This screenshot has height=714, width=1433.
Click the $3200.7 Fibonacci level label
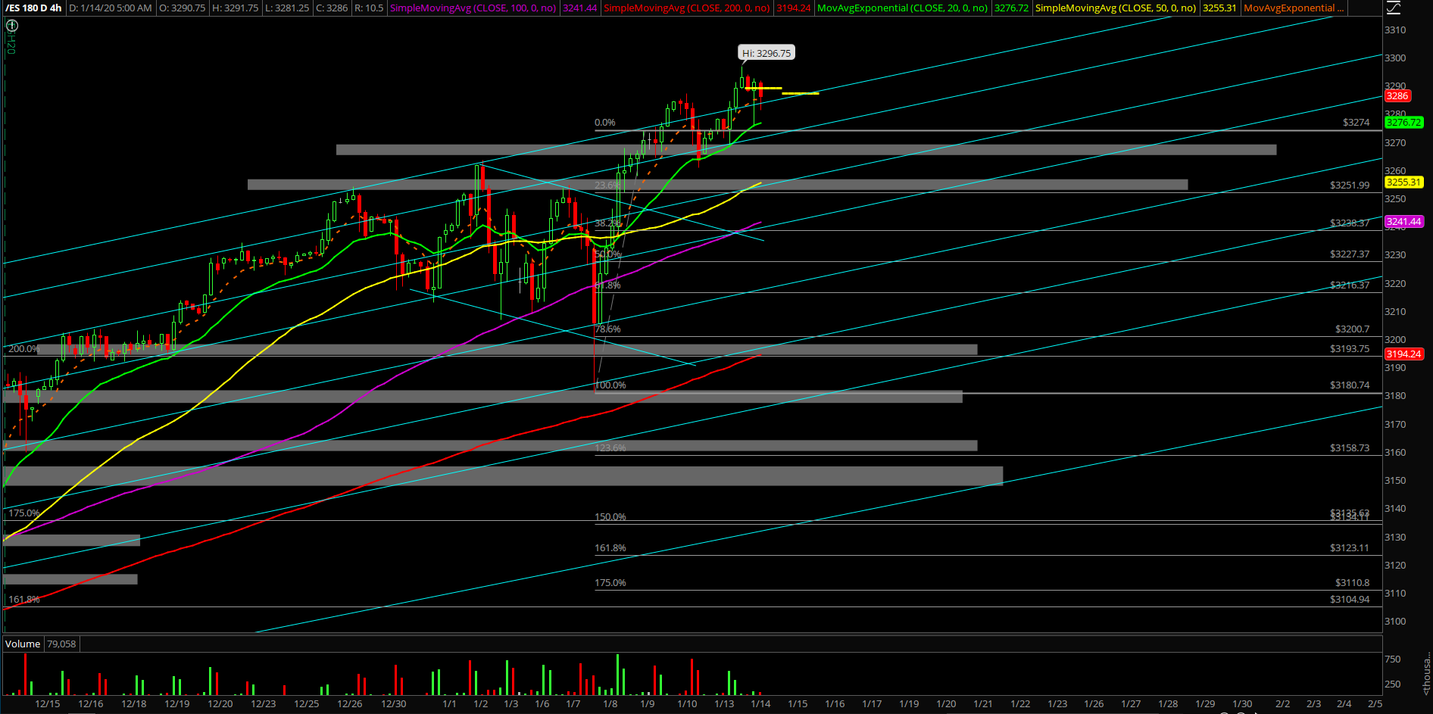pos(1352,329)
